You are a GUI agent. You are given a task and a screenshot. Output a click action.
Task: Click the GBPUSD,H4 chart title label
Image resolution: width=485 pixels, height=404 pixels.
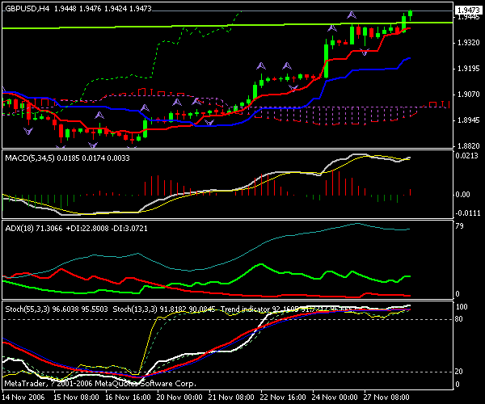coord(27,9)
